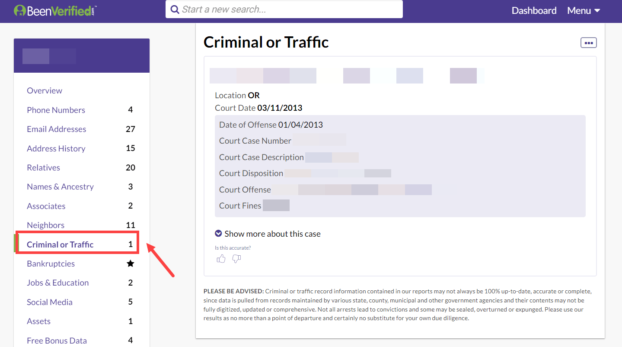Click the search magnifier icon
The image size is (622, 347).
[175, 10]
